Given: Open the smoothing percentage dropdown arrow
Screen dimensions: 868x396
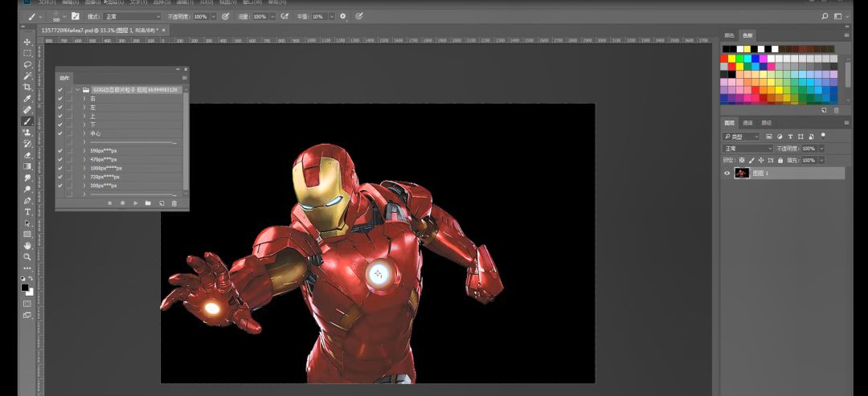Looking at the screenshot, I should click(332, 17).
